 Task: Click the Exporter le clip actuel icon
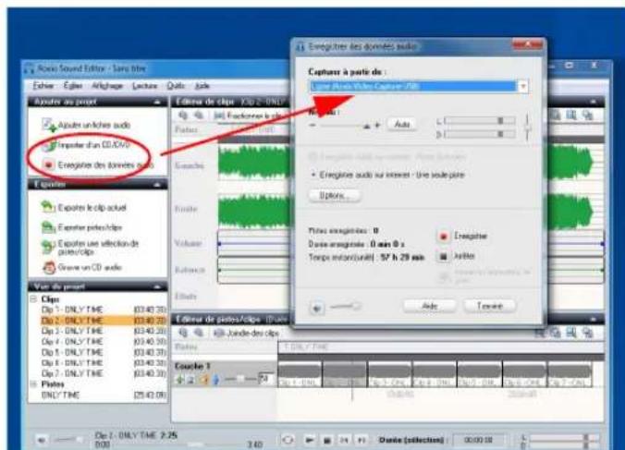click(x=49, y=208)
